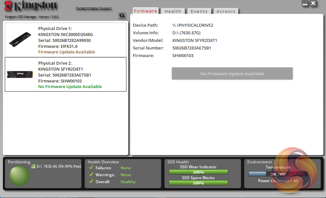
Task: Click the refresh drives icon
Action: tap(122, 16)
